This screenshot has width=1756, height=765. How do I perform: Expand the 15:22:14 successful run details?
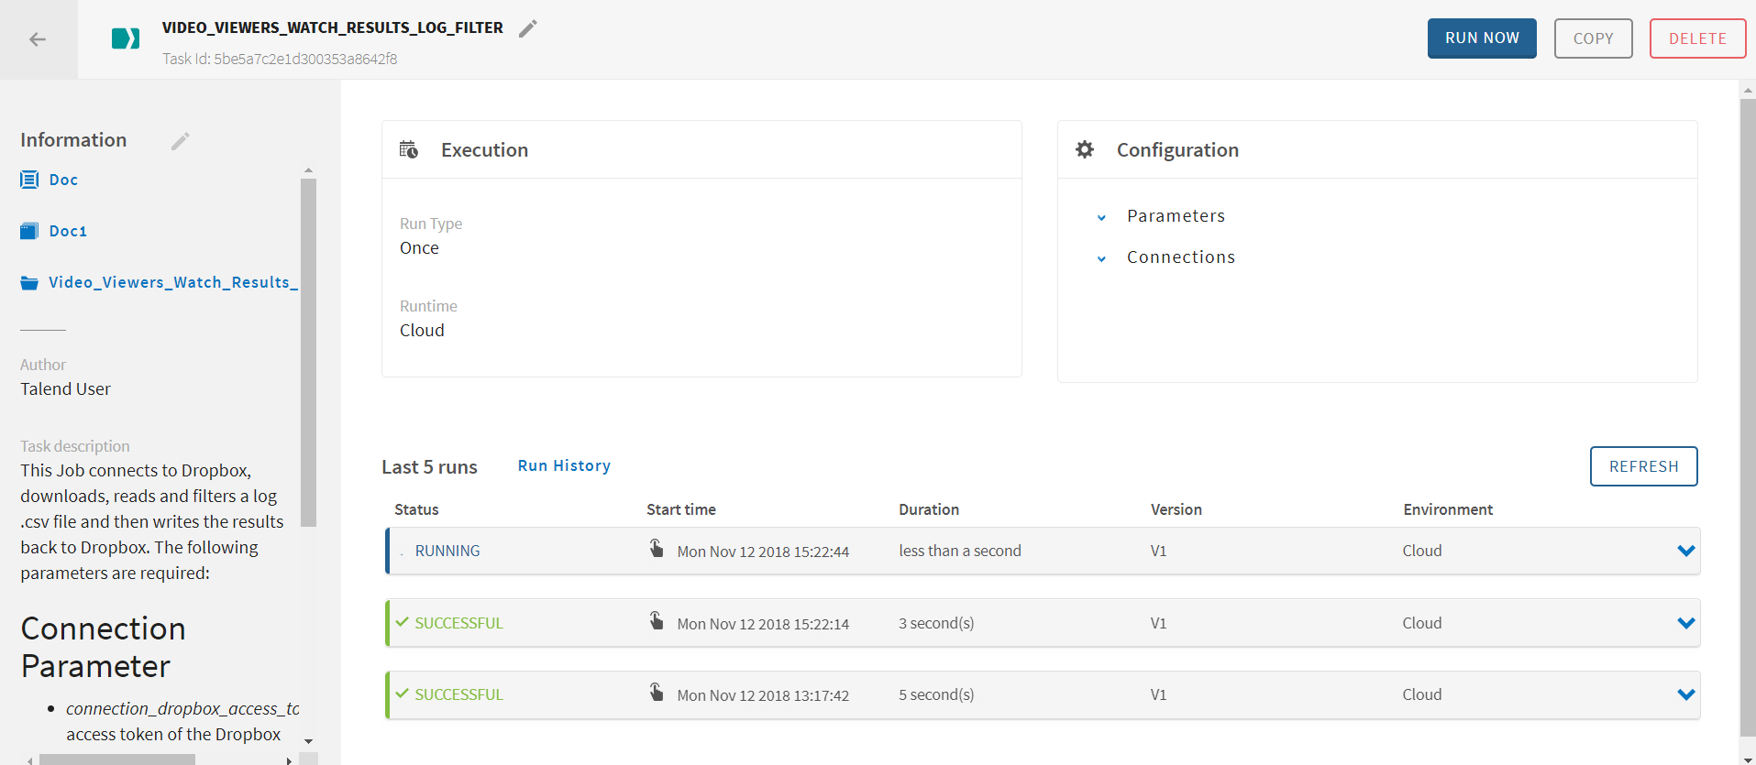point(1685,623)
